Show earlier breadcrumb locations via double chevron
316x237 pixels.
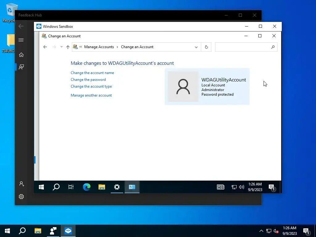click(x=81, y=47)
